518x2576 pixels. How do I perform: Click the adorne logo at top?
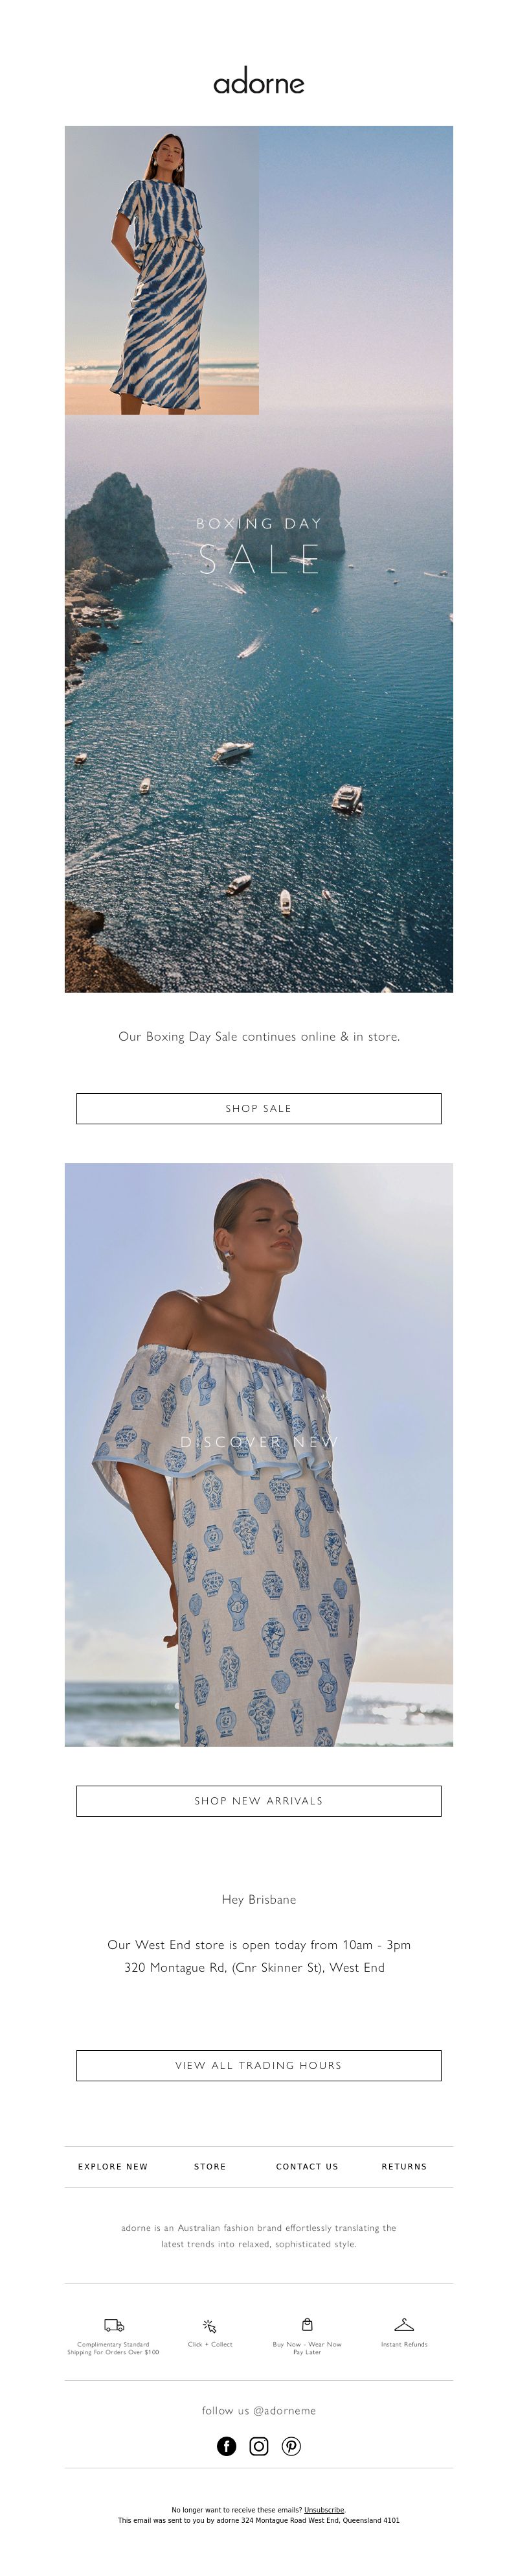tap(258, 82)
